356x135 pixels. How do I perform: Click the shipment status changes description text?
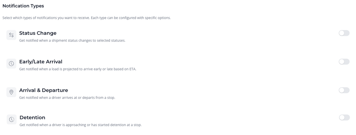click(x=72, y=40)
